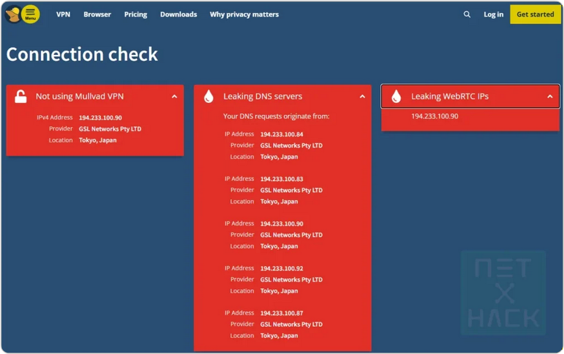Click the first DNS IP 194.233.100.84
Image resolution: width=564 pixels, height=354 pixels.
pos(281,134)
